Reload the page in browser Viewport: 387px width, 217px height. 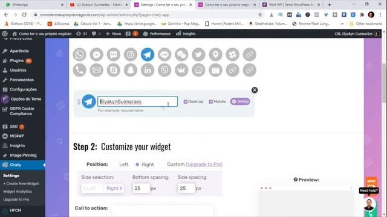click(x=24, y=14)
